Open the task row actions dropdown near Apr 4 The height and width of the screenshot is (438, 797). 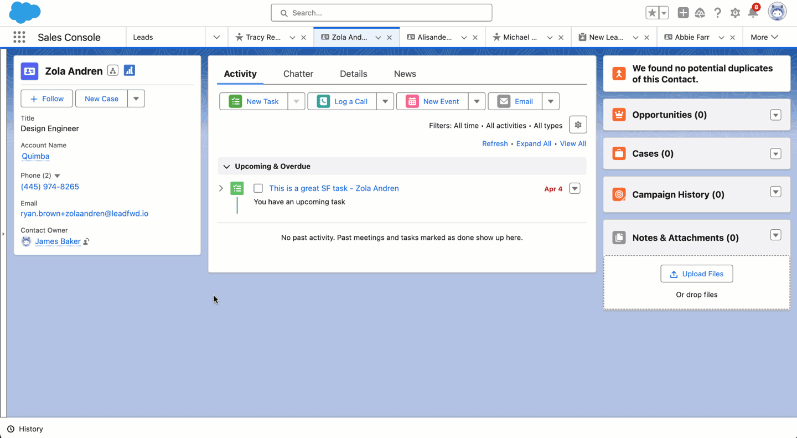tap(575, 188)
